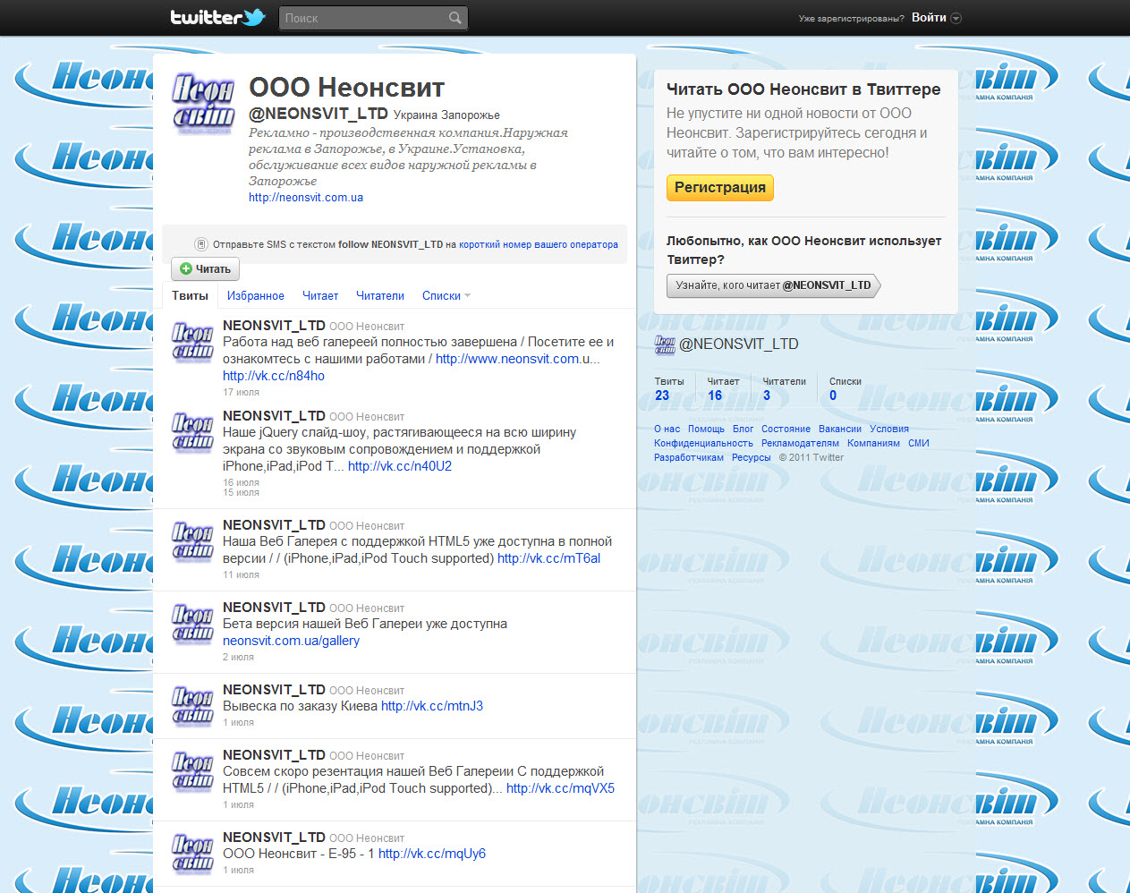Open the http://vk.cc/mtnJ3 link
The image size is (1130, 893).
coord(432,706)
